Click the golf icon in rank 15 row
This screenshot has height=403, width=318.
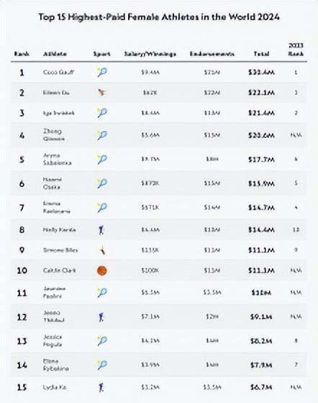pyautogui.click(x=101, y=387)
